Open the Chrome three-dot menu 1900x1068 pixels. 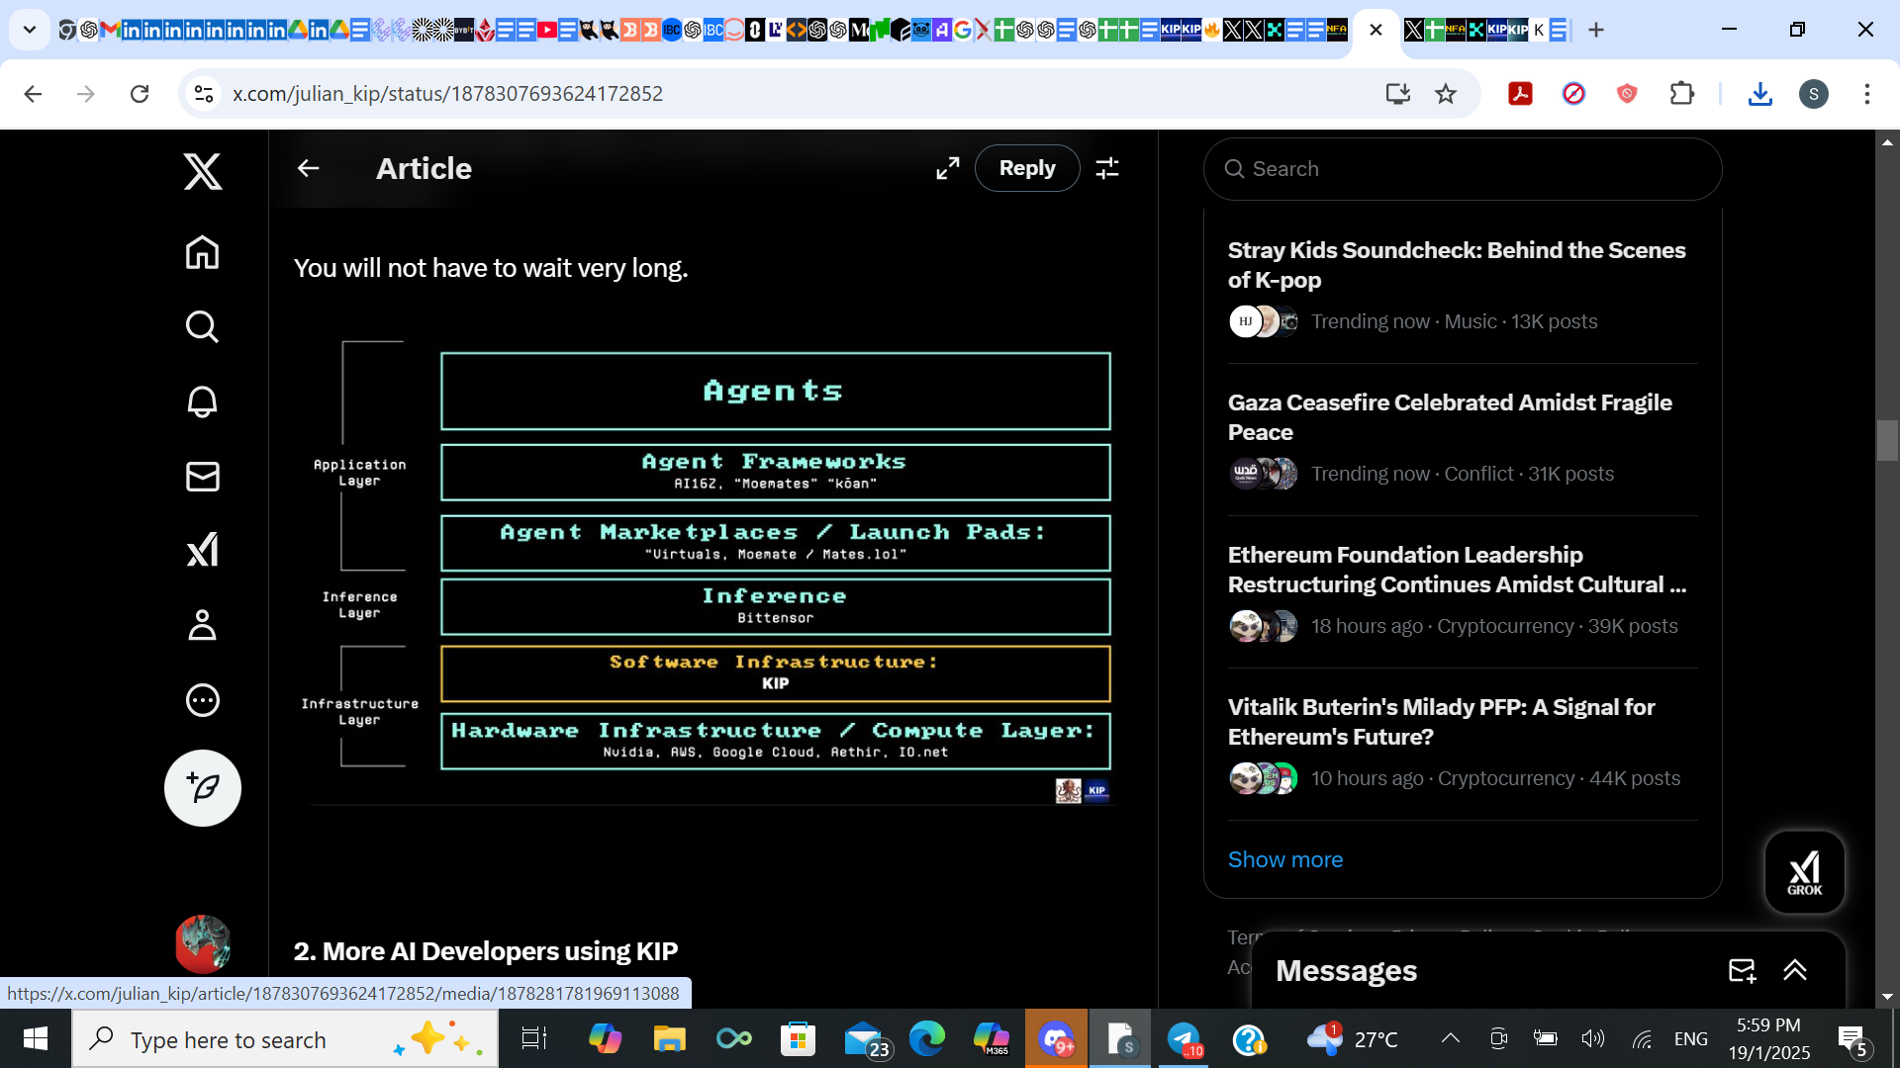pyautogui.click(x=1866, y=94)
